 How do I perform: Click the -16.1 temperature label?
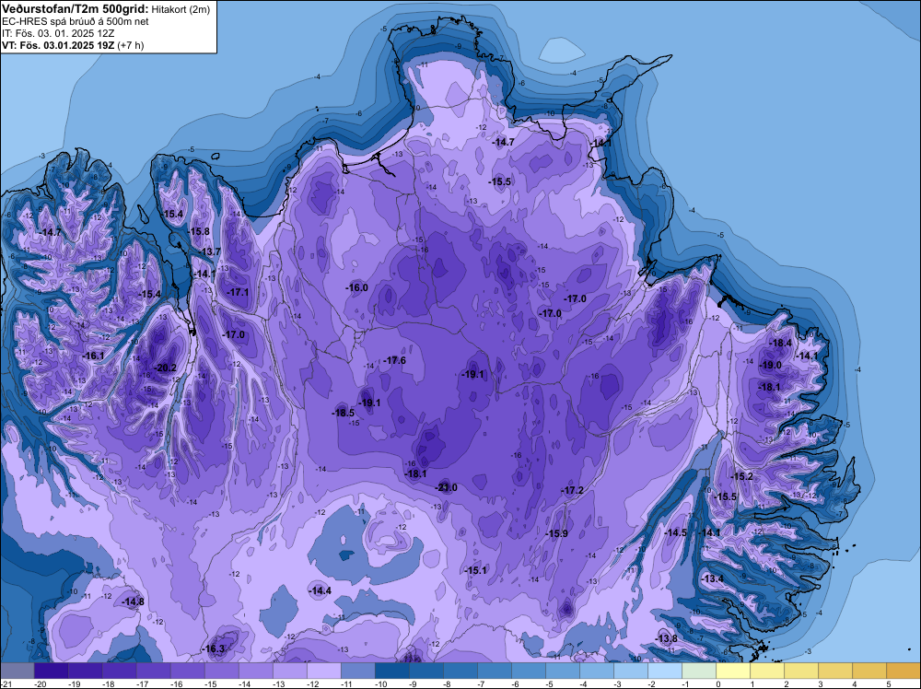(93, 356)
